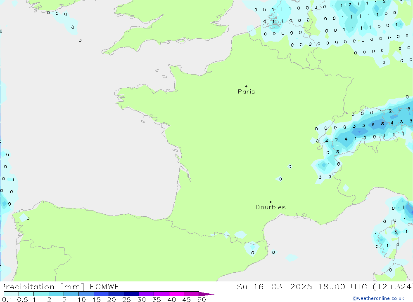Click the Dourbies city label

click(271, 207)
